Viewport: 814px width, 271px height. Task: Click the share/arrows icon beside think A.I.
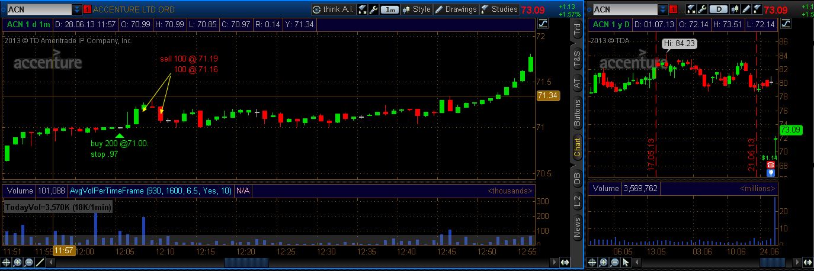363,9
